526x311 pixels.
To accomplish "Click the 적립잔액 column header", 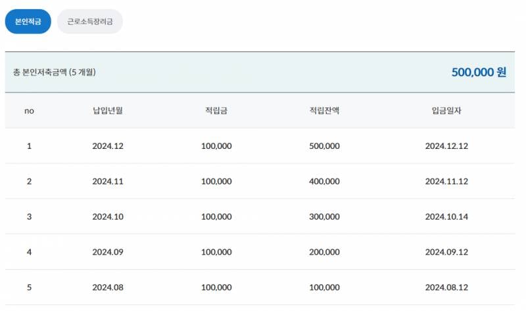I will click(324, 110).
